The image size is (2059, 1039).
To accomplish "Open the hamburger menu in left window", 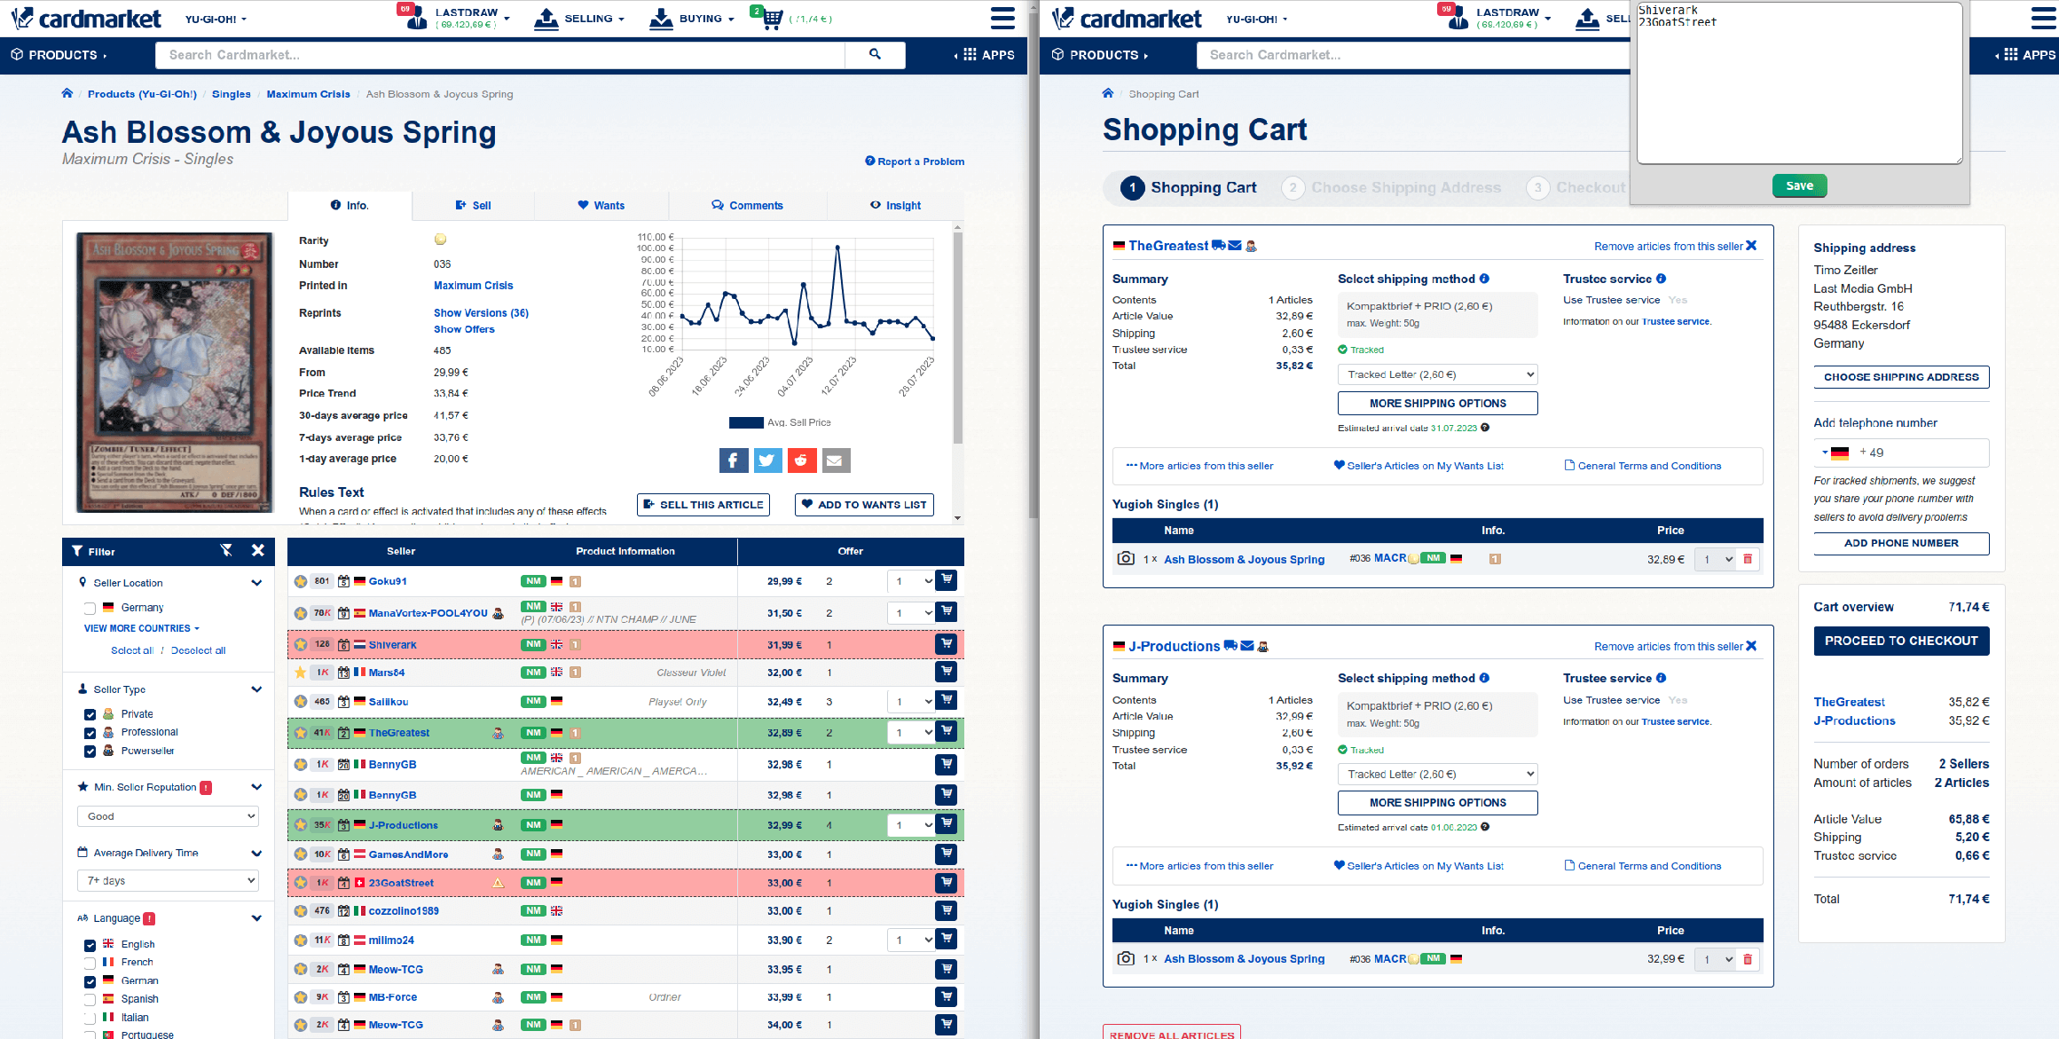I will 1002,18.
